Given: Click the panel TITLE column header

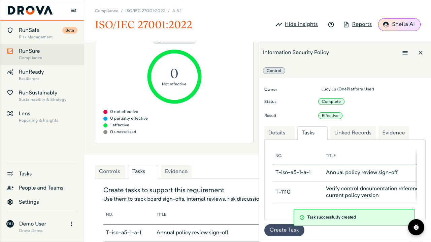Looking at the screenshot, I should (x=331, y=156).
